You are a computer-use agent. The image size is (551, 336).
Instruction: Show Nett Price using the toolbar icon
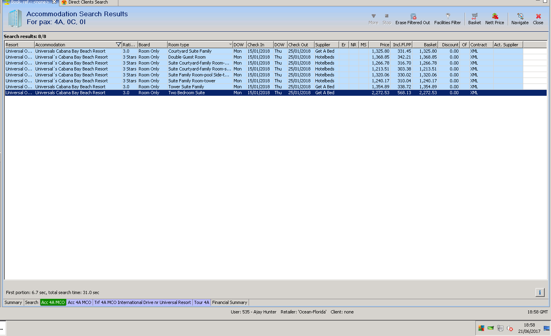[x=495, y=16]
